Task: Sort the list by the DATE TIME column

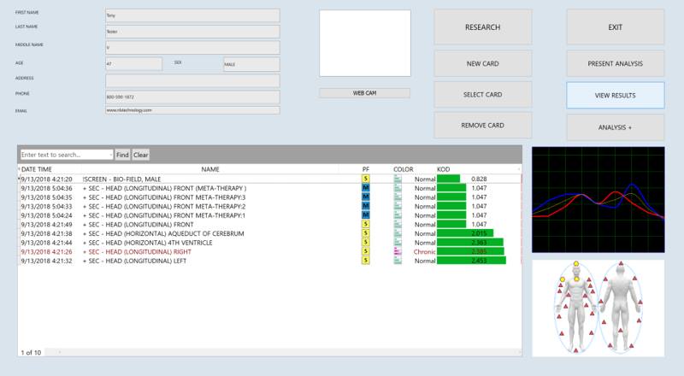Action: coord(37,169)
